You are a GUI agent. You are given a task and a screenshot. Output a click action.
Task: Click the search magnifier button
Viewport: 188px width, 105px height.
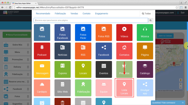pos(151,20)
